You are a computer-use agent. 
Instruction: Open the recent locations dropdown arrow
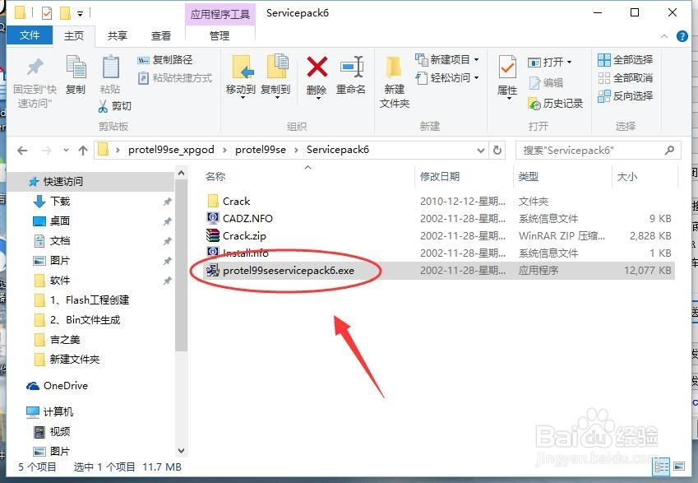pos(66,150)
